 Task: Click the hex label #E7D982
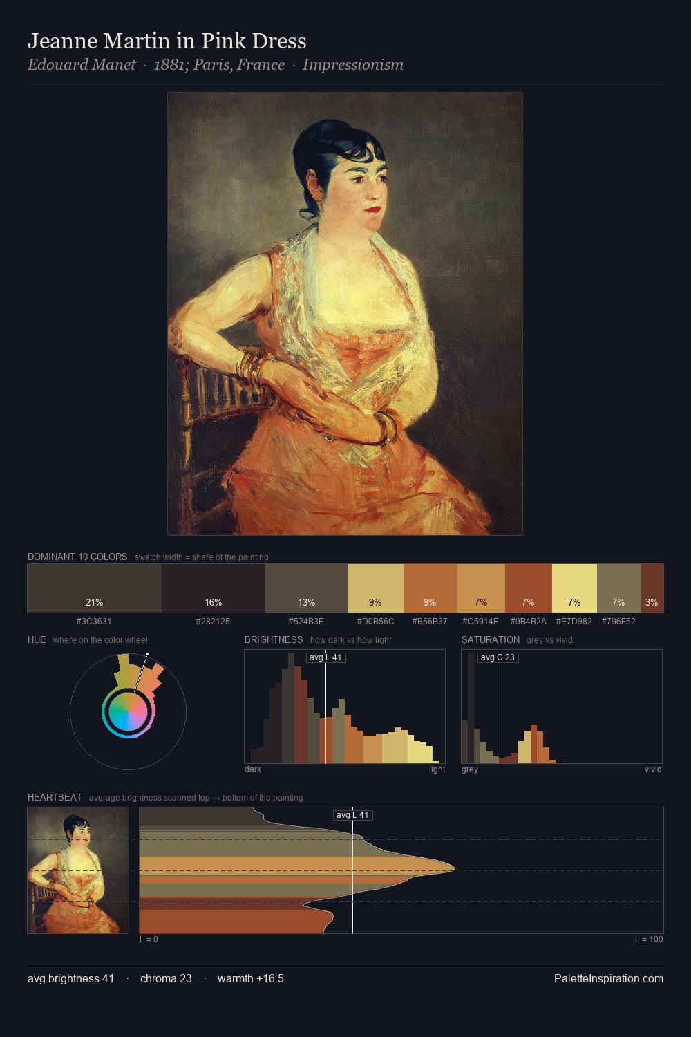(x=574, y=622)
